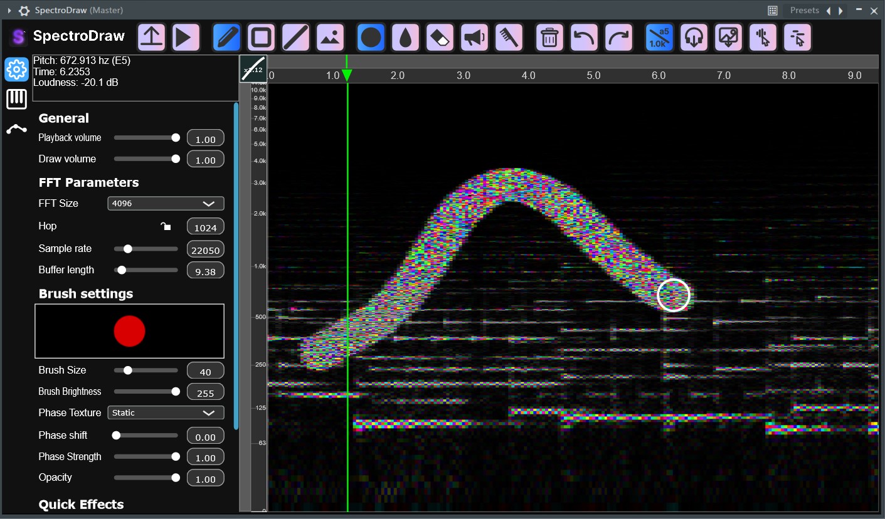
Task: Adjust the Opacity slider
Action: [x=146, y=478]
